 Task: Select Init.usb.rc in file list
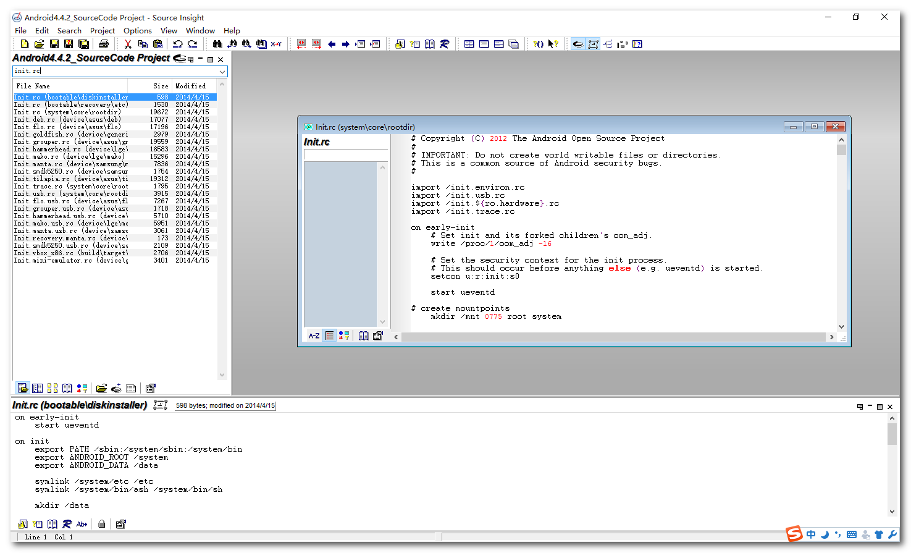point(115,193)
